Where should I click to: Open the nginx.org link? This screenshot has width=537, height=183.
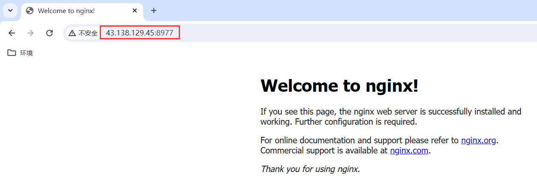click(478, 140)
